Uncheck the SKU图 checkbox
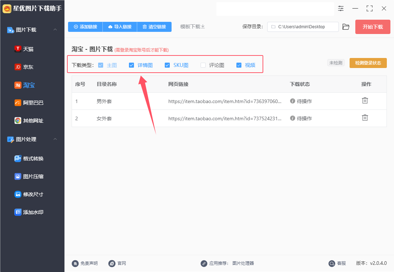 pyautogui.click(x=167, y=65)
